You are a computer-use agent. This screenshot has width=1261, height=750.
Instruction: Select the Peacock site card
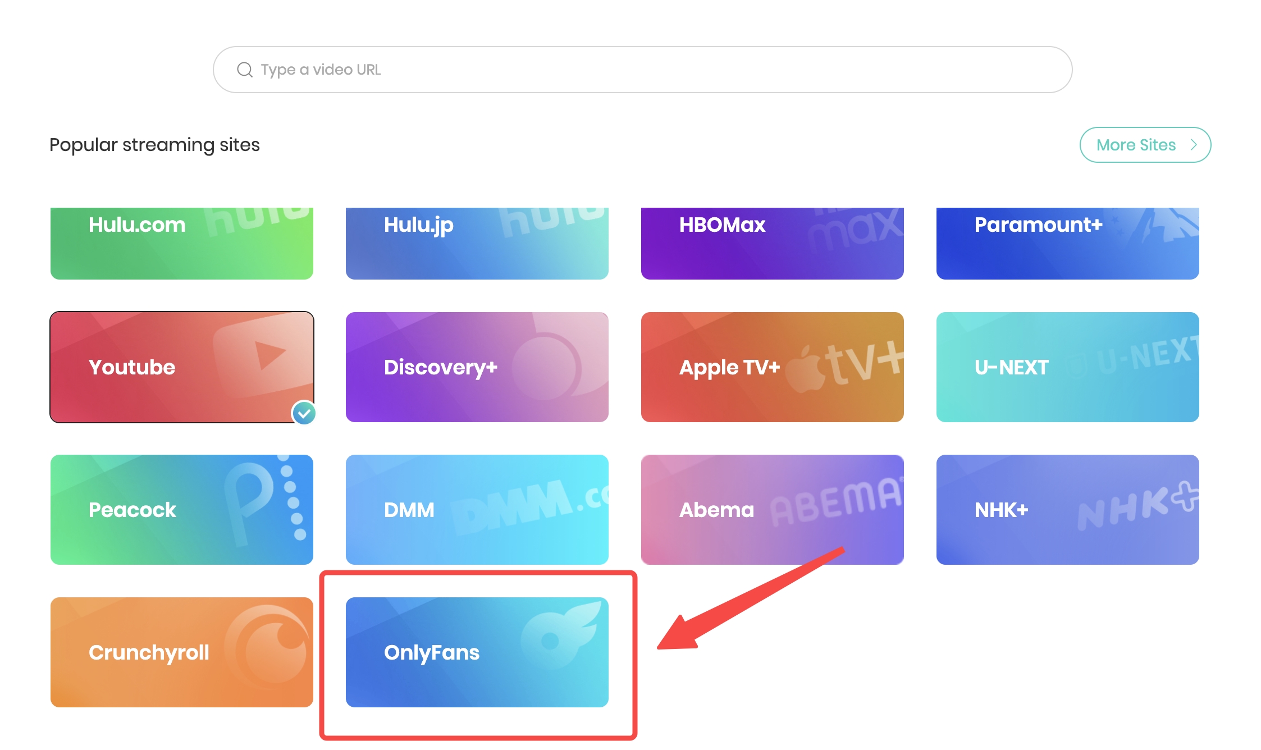click(182, 510)
